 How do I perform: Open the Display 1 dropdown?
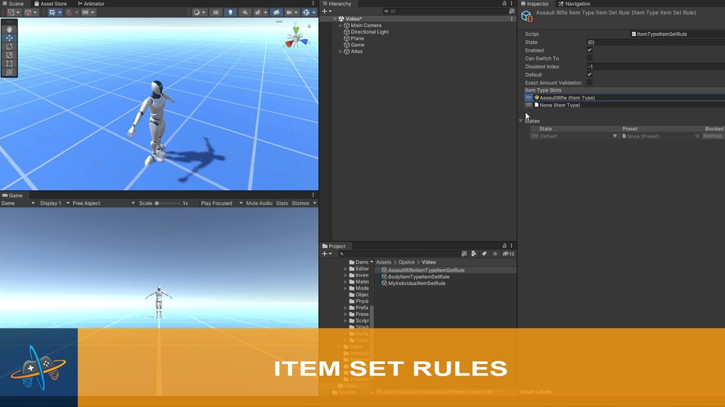pos(55,203)
